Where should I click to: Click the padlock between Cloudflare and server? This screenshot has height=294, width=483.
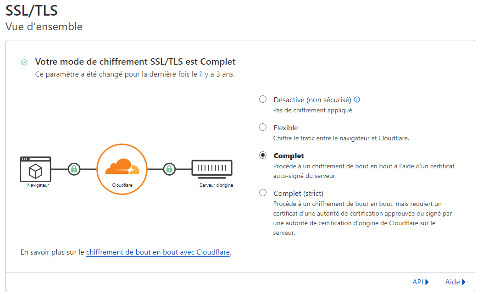click(x=169, y=169)
